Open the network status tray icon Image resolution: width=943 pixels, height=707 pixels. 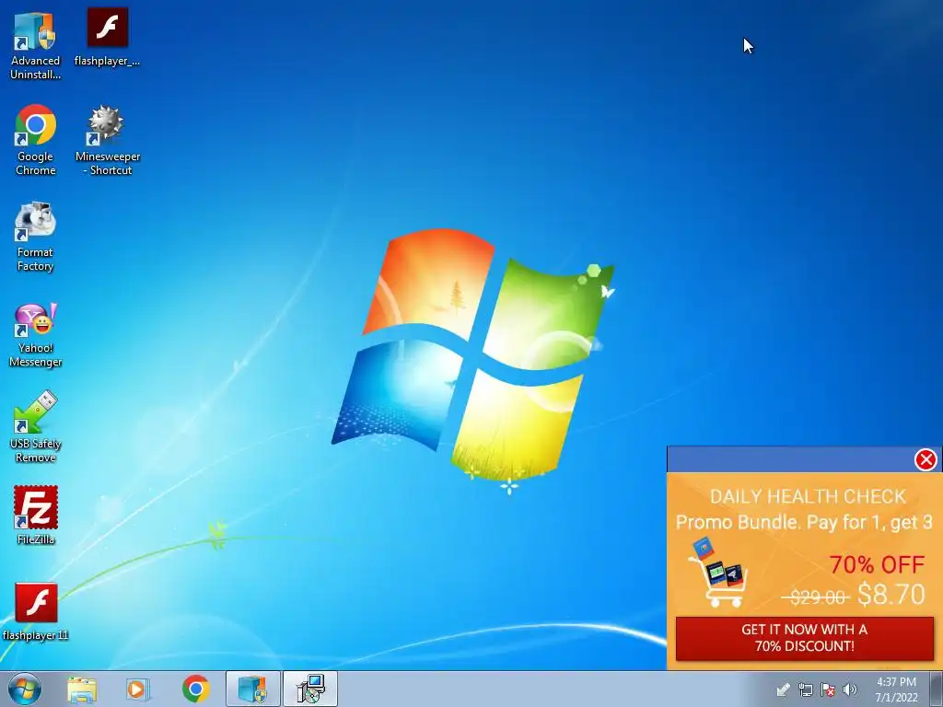pos(805,690)
